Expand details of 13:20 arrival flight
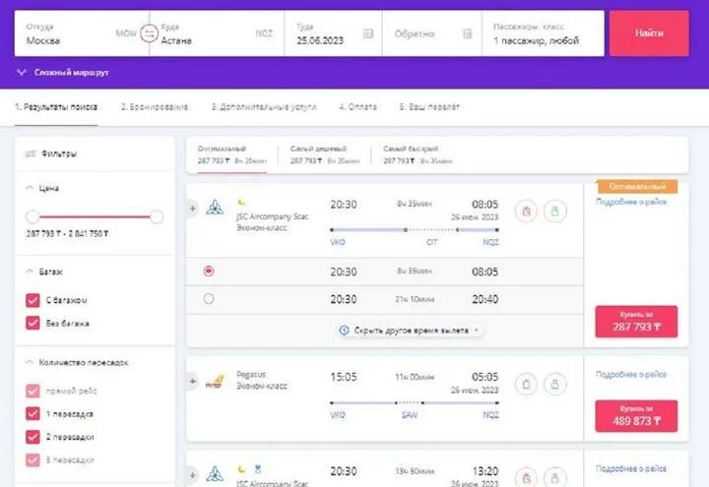This screenshot has width=709, height=487. coord(193,475)
